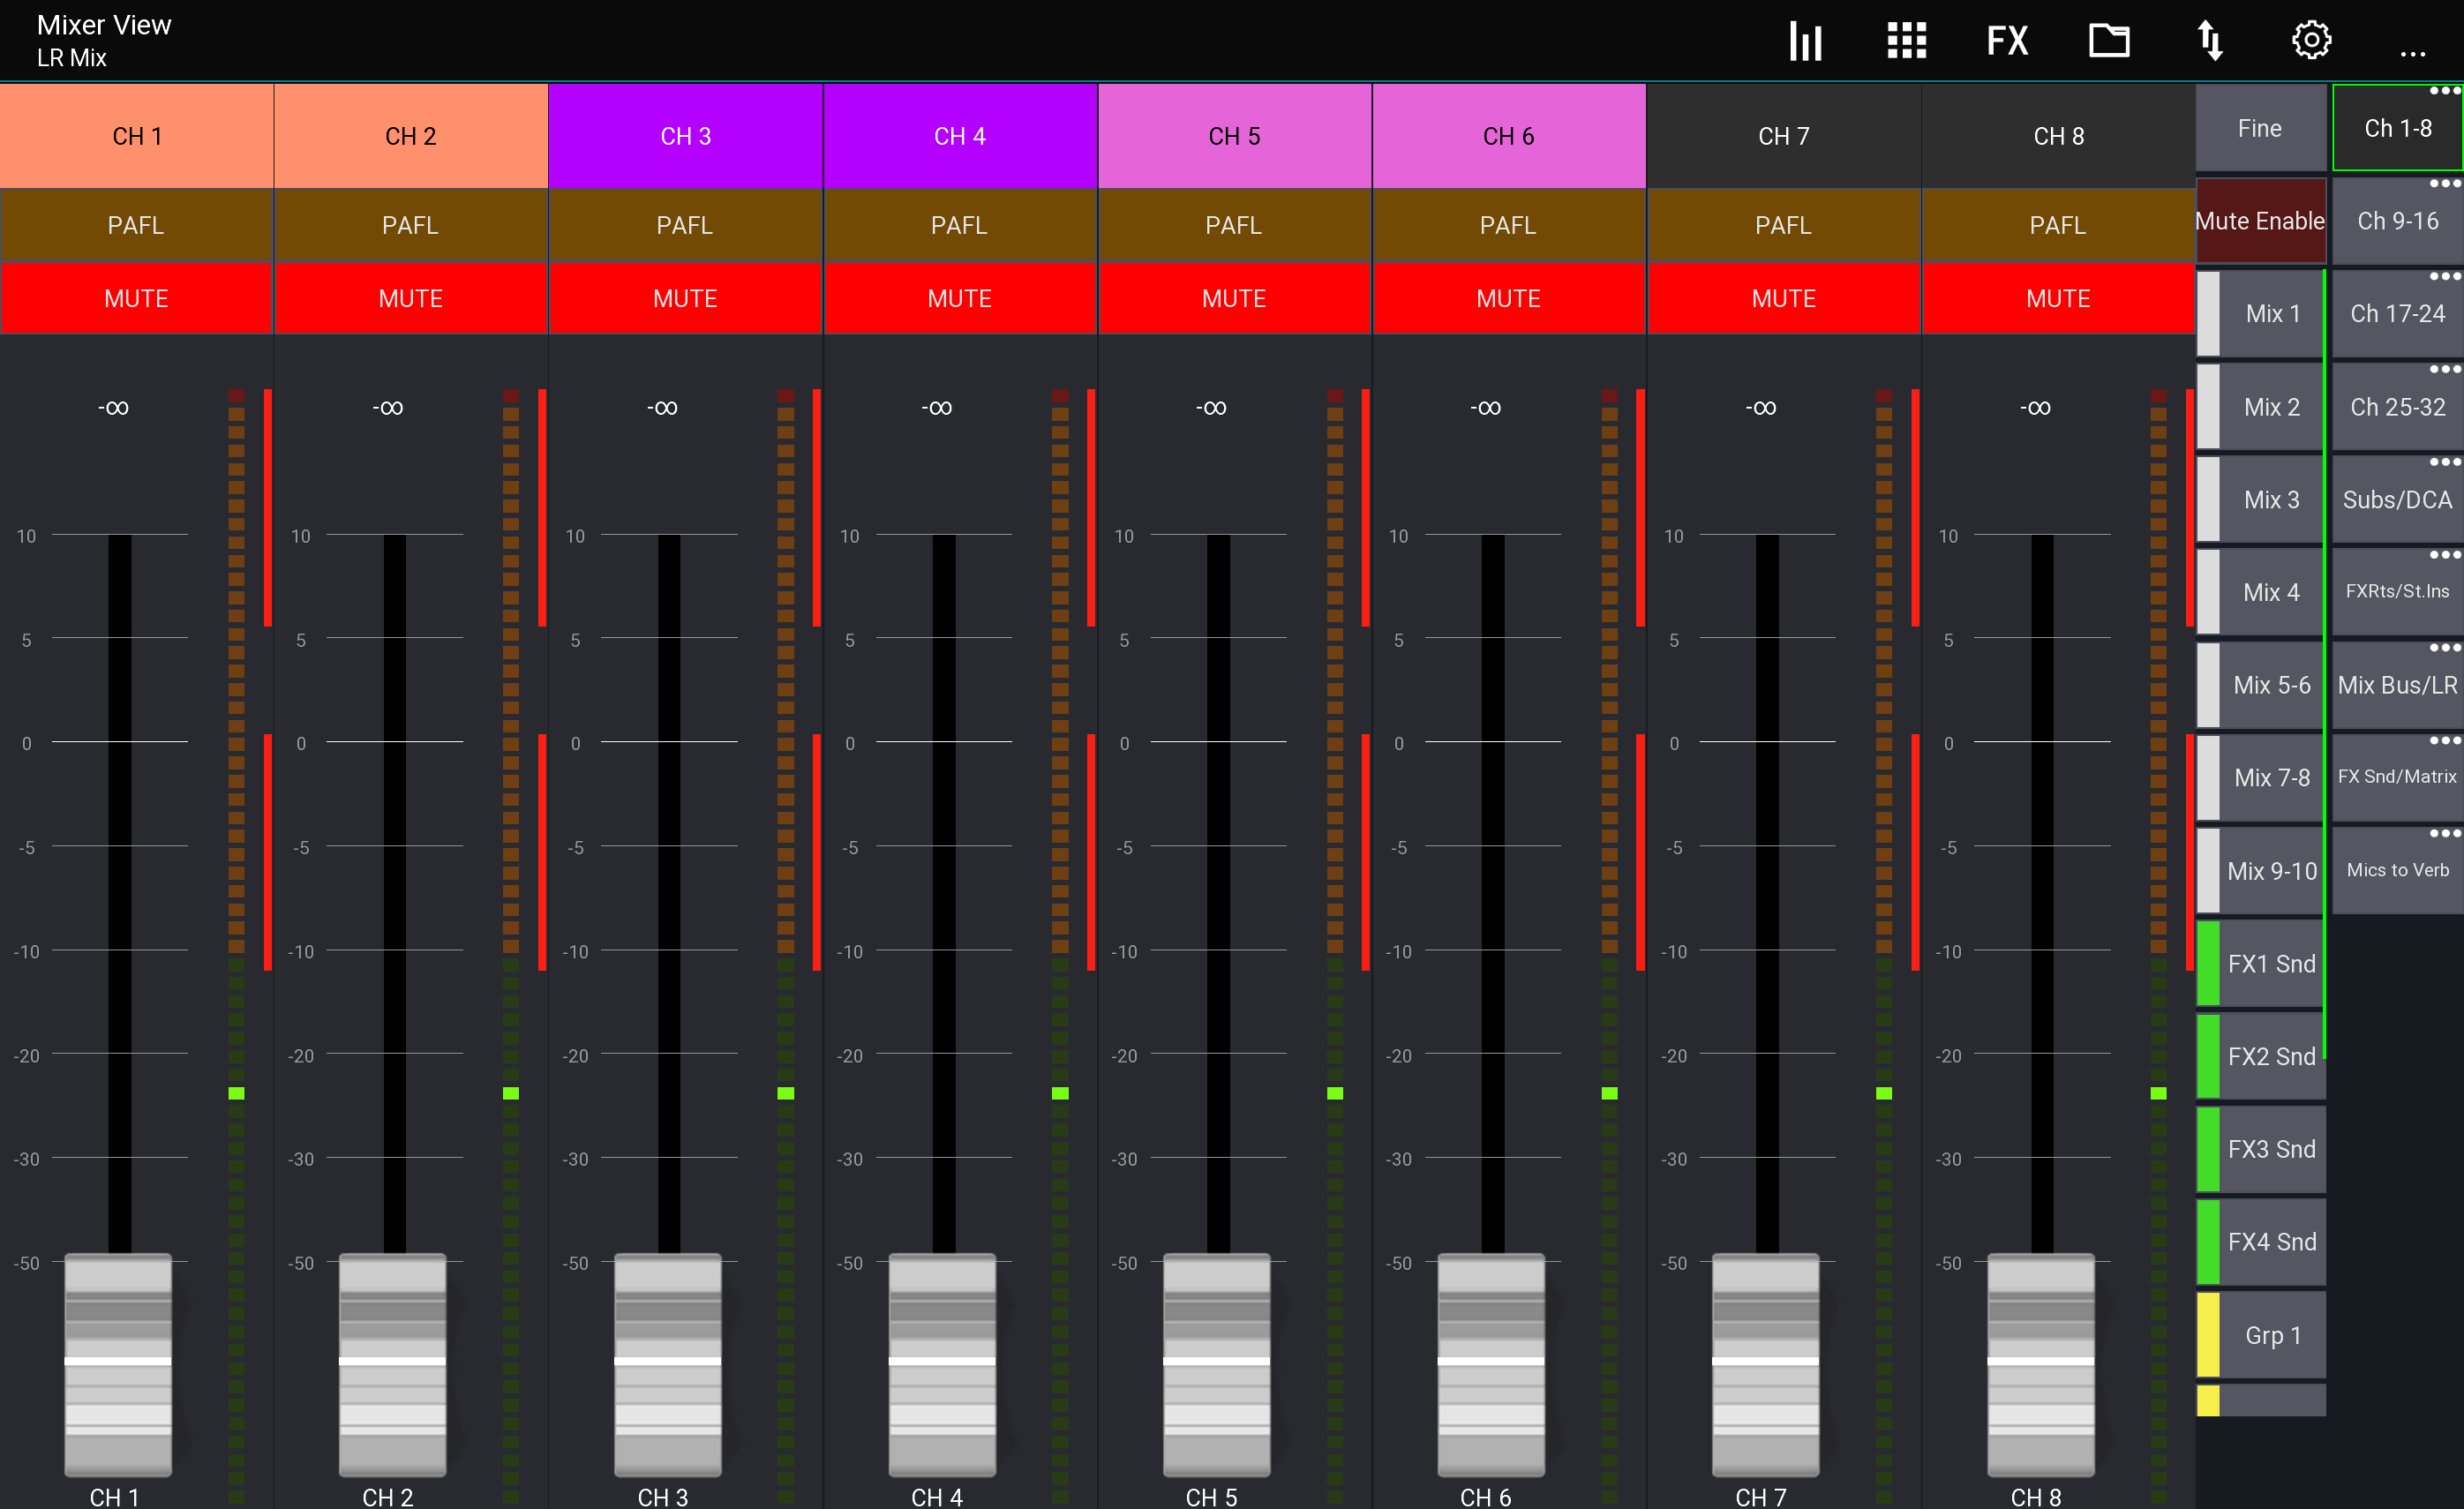Open options dots above Subs/DCA layer
Screen dimensions: 2464x1509
(2445, 463)
